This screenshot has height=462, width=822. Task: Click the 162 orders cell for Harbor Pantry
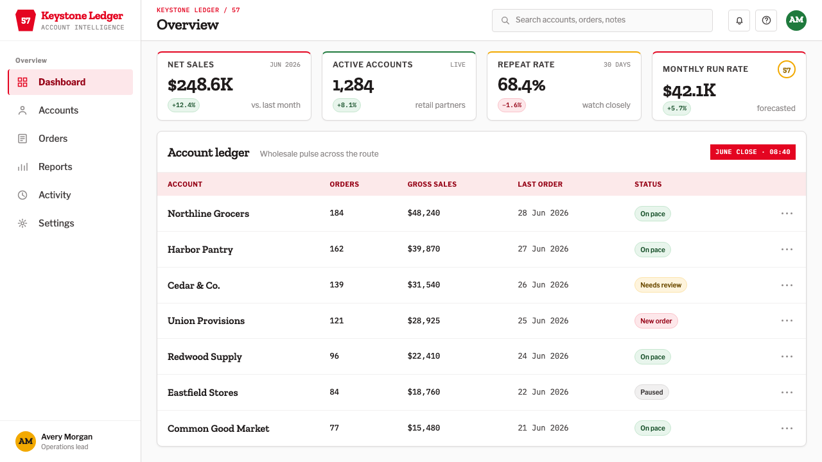pos(337,249)
